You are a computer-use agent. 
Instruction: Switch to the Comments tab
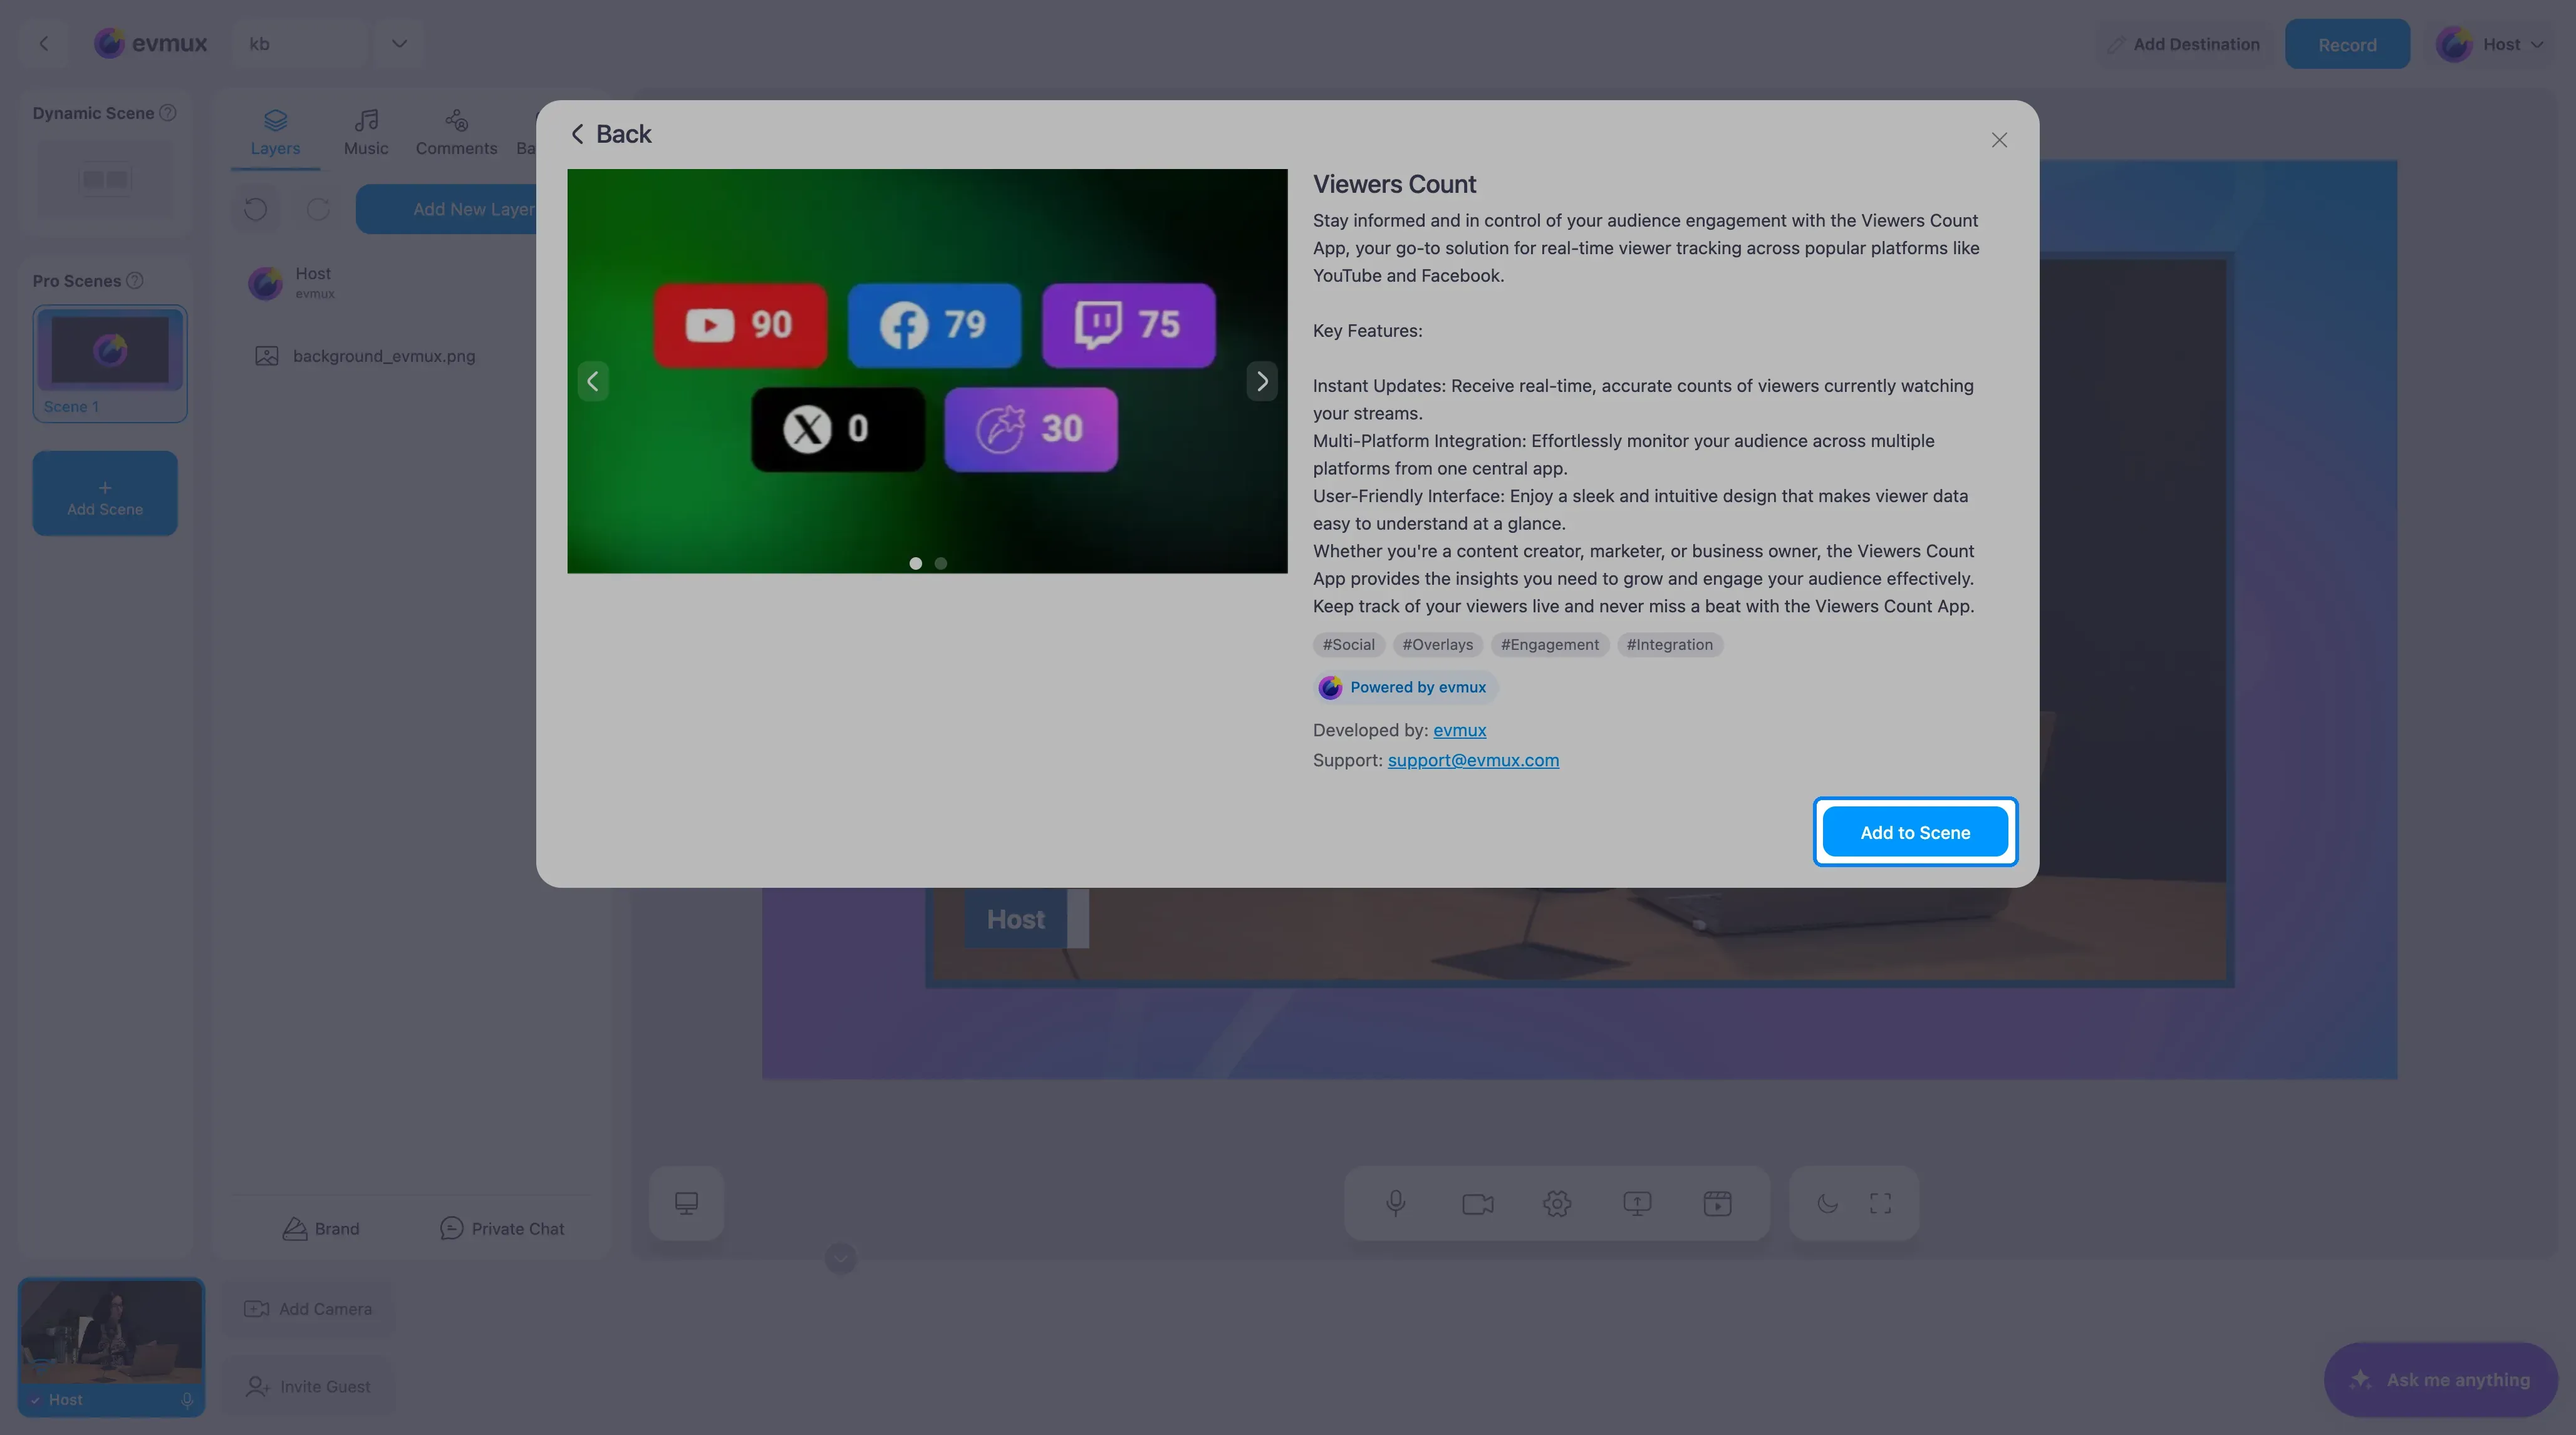456,133
